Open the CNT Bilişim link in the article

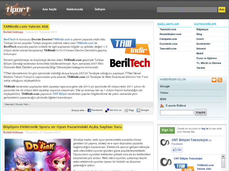[60, 94]
